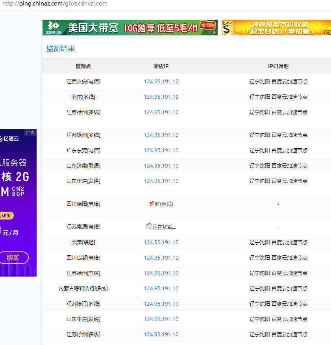Click the loading spinner in 江苏南通 row
This screenshot has width=331, height=345.
tap(149, 226)
